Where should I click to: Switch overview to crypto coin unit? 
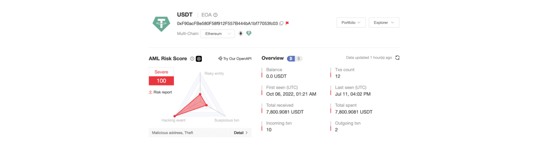point(291,59)
